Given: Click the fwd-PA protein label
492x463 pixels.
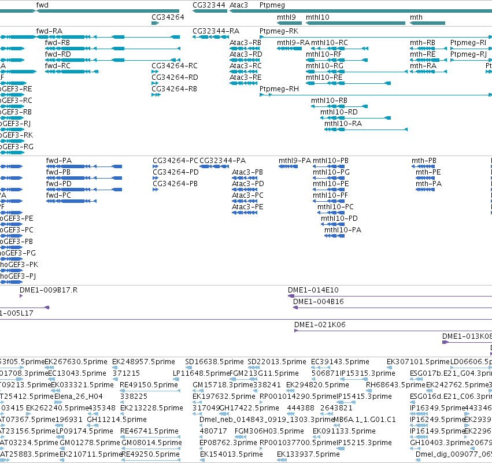Looking at the screenshot, I should click(58, 161).
